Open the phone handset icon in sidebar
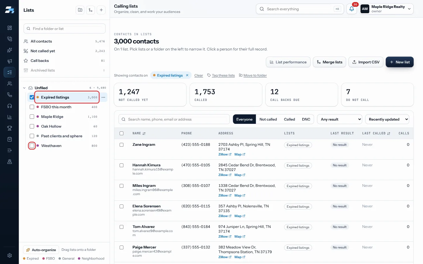Viewport: 423px width, 264px height. pyautogui.click(x=9, y=94)
